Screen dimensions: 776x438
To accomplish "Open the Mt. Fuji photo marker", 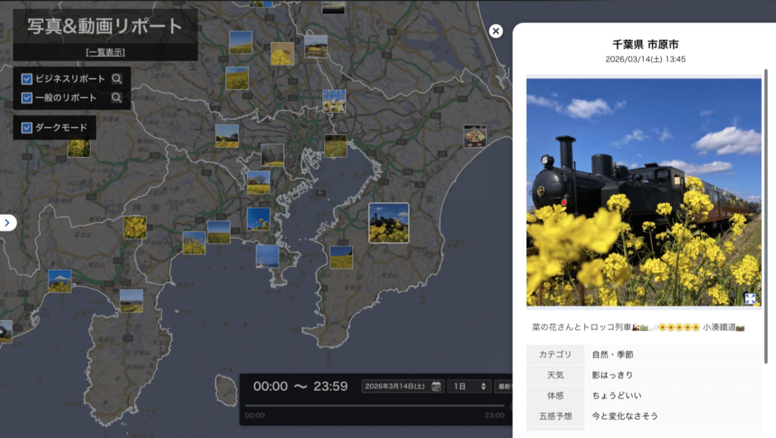I will [60, 281].
